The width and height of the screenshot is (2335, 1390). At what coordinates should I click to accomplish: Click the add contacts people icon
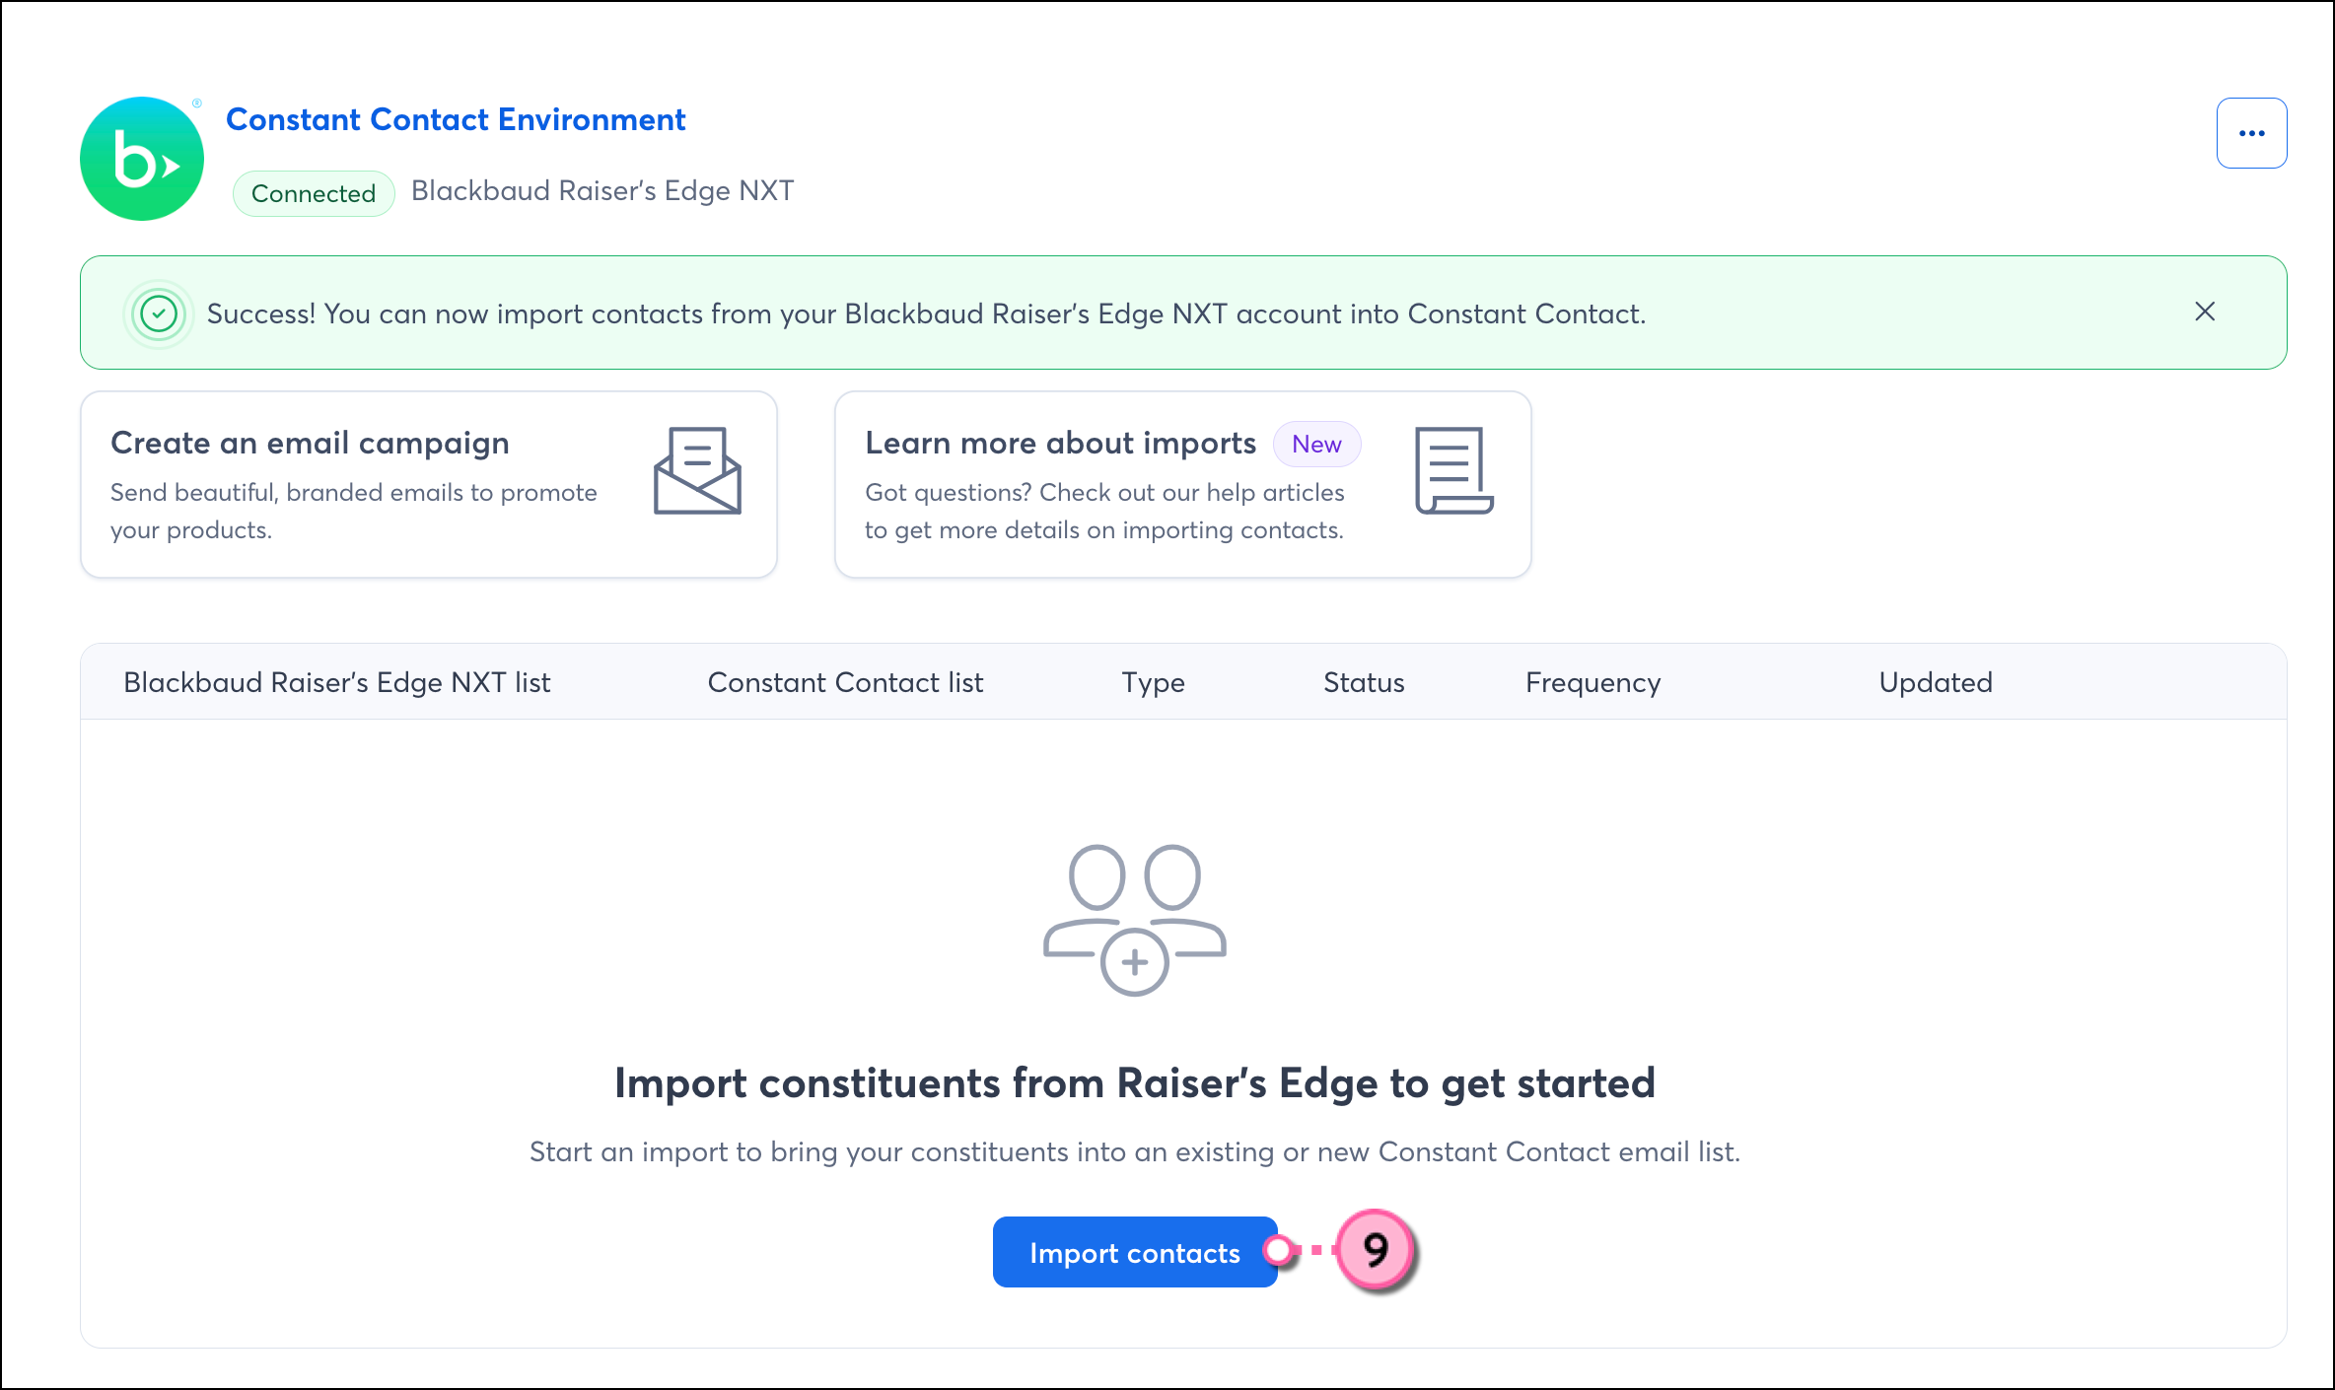(1134, 919)
